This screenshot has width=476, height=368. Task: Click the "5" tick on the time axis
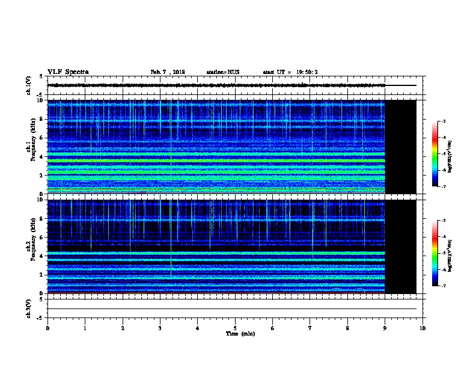click(235, 328)
